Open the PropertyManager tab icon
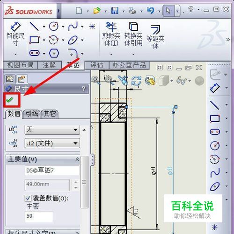The height and width of the screenshot is (234, 234). coord(22,79)
